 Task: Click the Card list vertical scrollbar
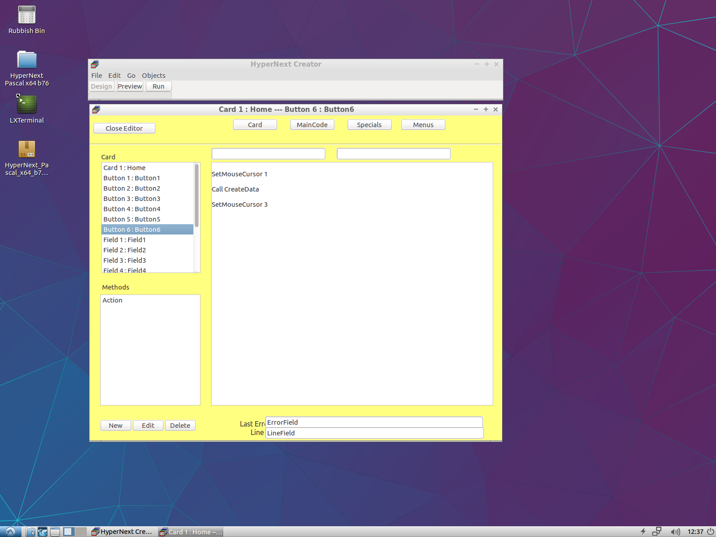coord(196,197)
